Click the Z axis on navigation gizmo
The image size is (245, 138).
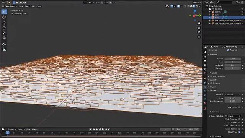(195, 11)
